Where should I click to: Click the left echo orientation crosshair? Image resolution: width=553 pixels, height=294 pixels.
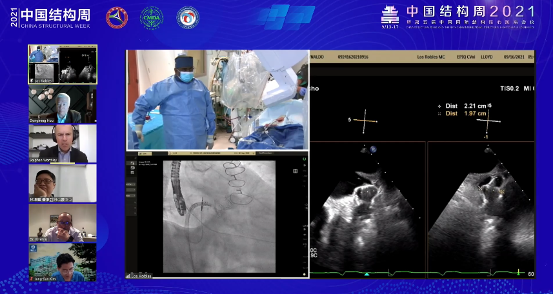click(x=366, y=119)
